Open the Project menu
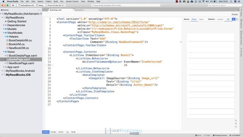This screenshot has width=243, height=137. pyautogui.click(x=49, y=2)
